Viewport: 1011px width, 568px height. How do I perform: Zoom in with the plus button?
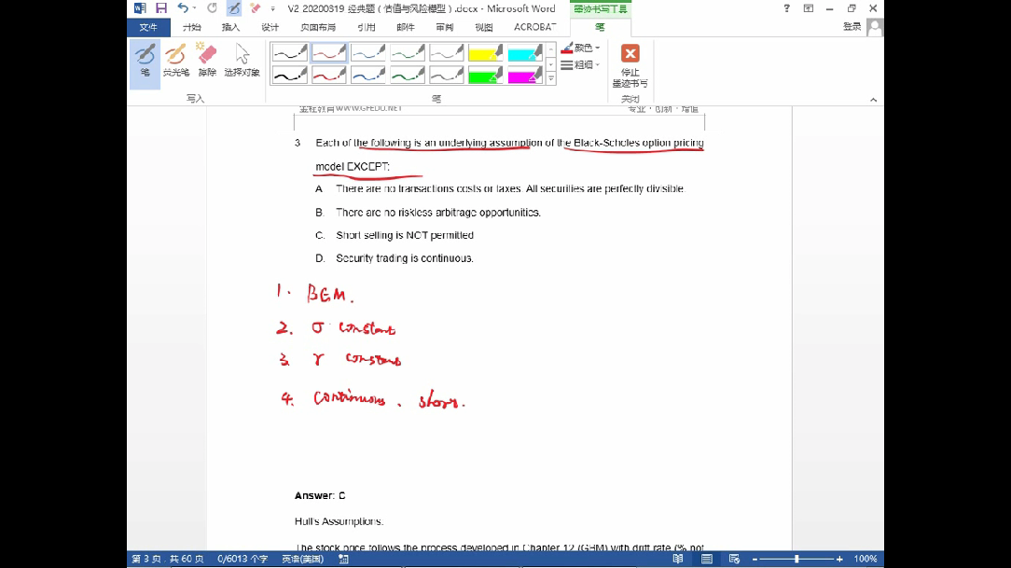(839, 559)
